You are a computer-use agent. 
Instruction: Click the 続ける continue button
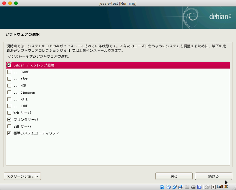point(213,176)
